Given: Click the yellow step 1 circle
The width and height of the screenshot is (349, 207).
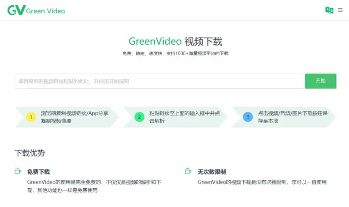Looking at the screenshot, I should pos(31,117).
